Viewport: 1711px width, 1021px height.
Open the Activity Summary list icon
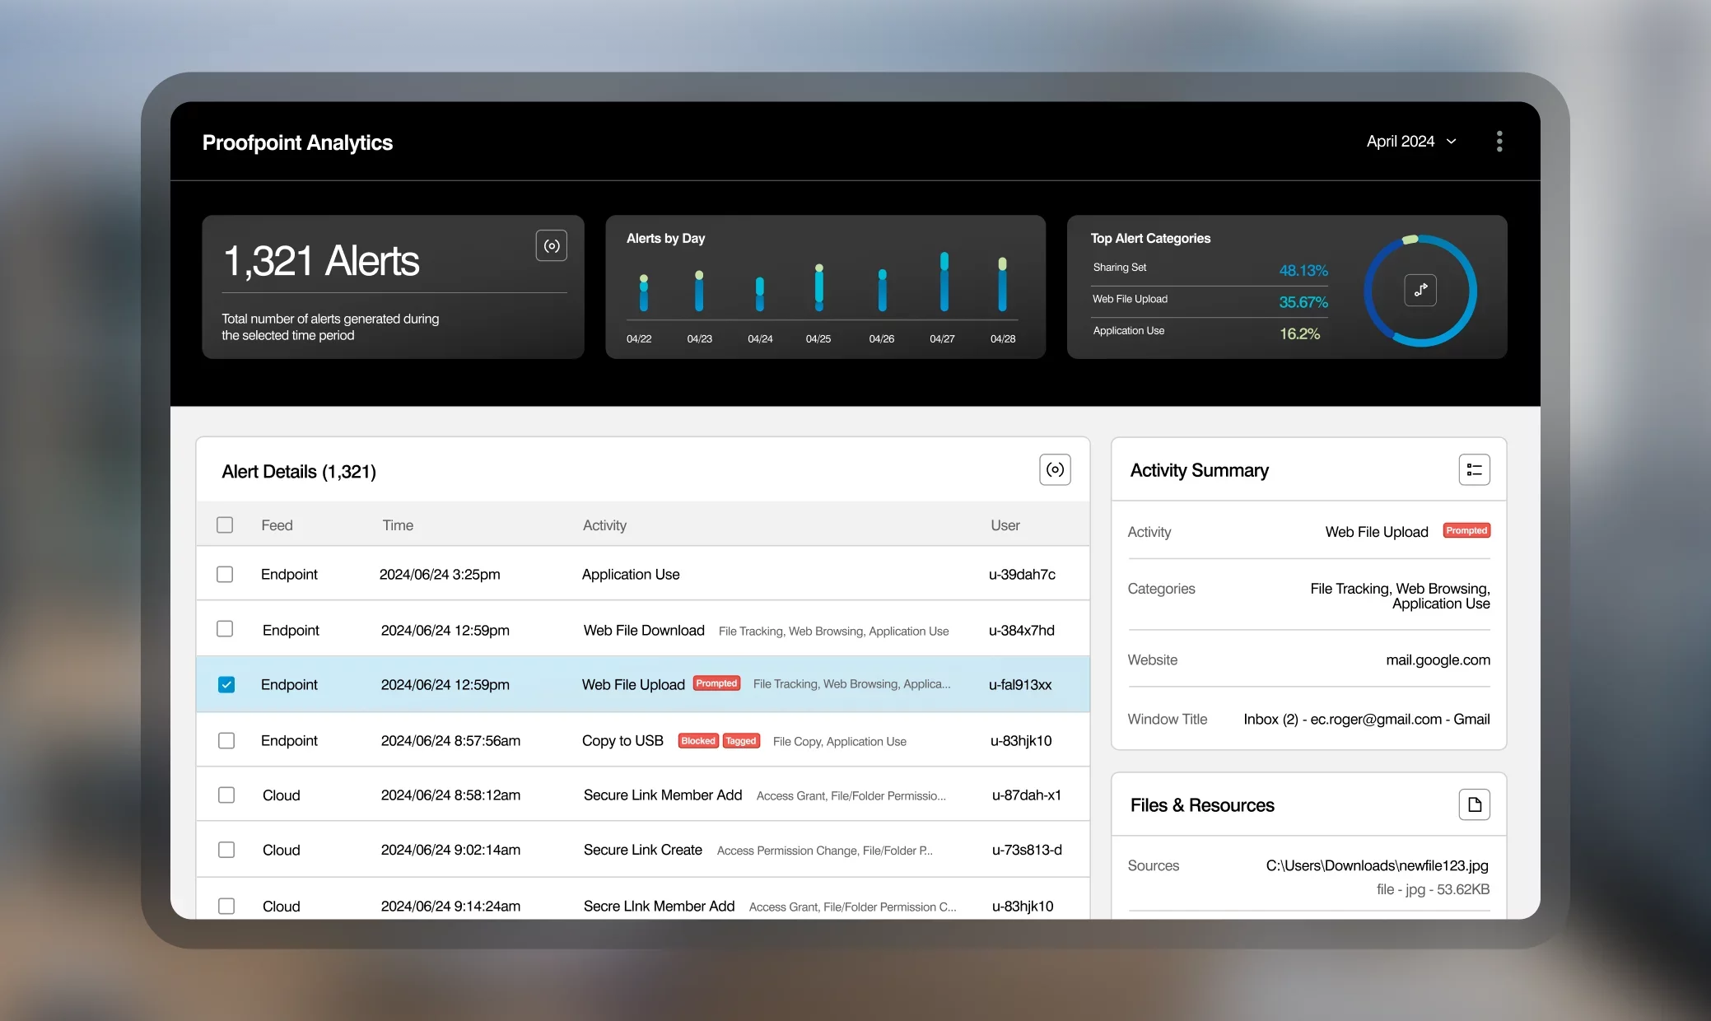click(1474, 469)
